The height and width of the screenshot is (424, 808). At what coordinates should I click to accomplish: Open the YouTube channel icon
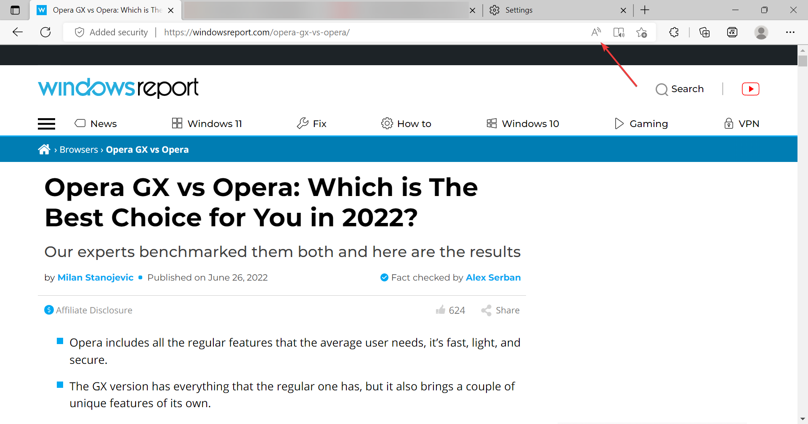tap(750, 89)
